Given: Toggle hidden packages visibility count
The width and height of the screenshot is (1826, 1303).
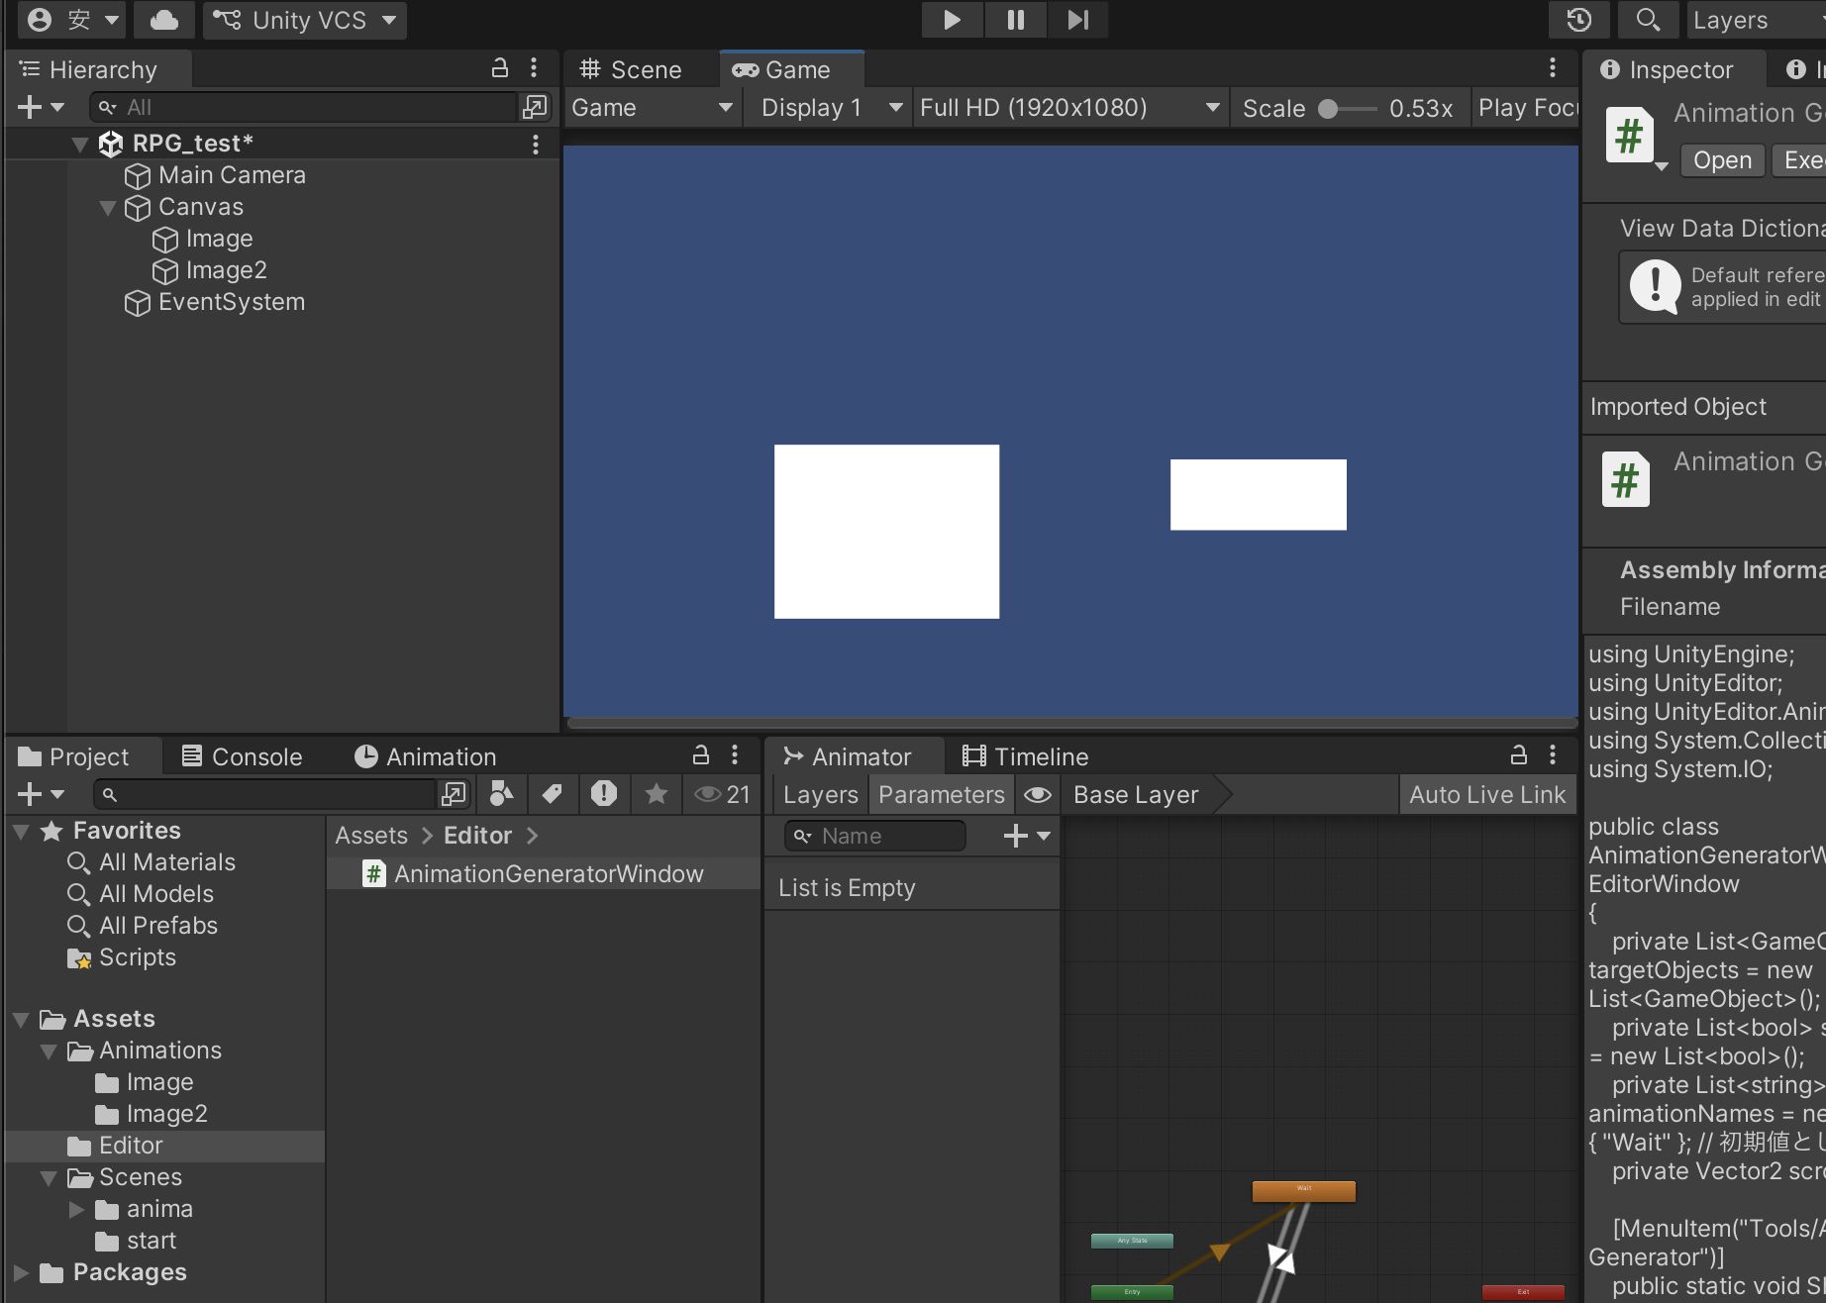Looking at the screenshot, I should click(722, 794).
